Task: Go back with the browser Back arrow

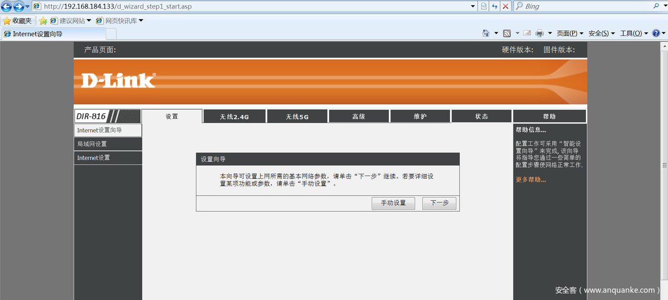Action: coord(6,6)
